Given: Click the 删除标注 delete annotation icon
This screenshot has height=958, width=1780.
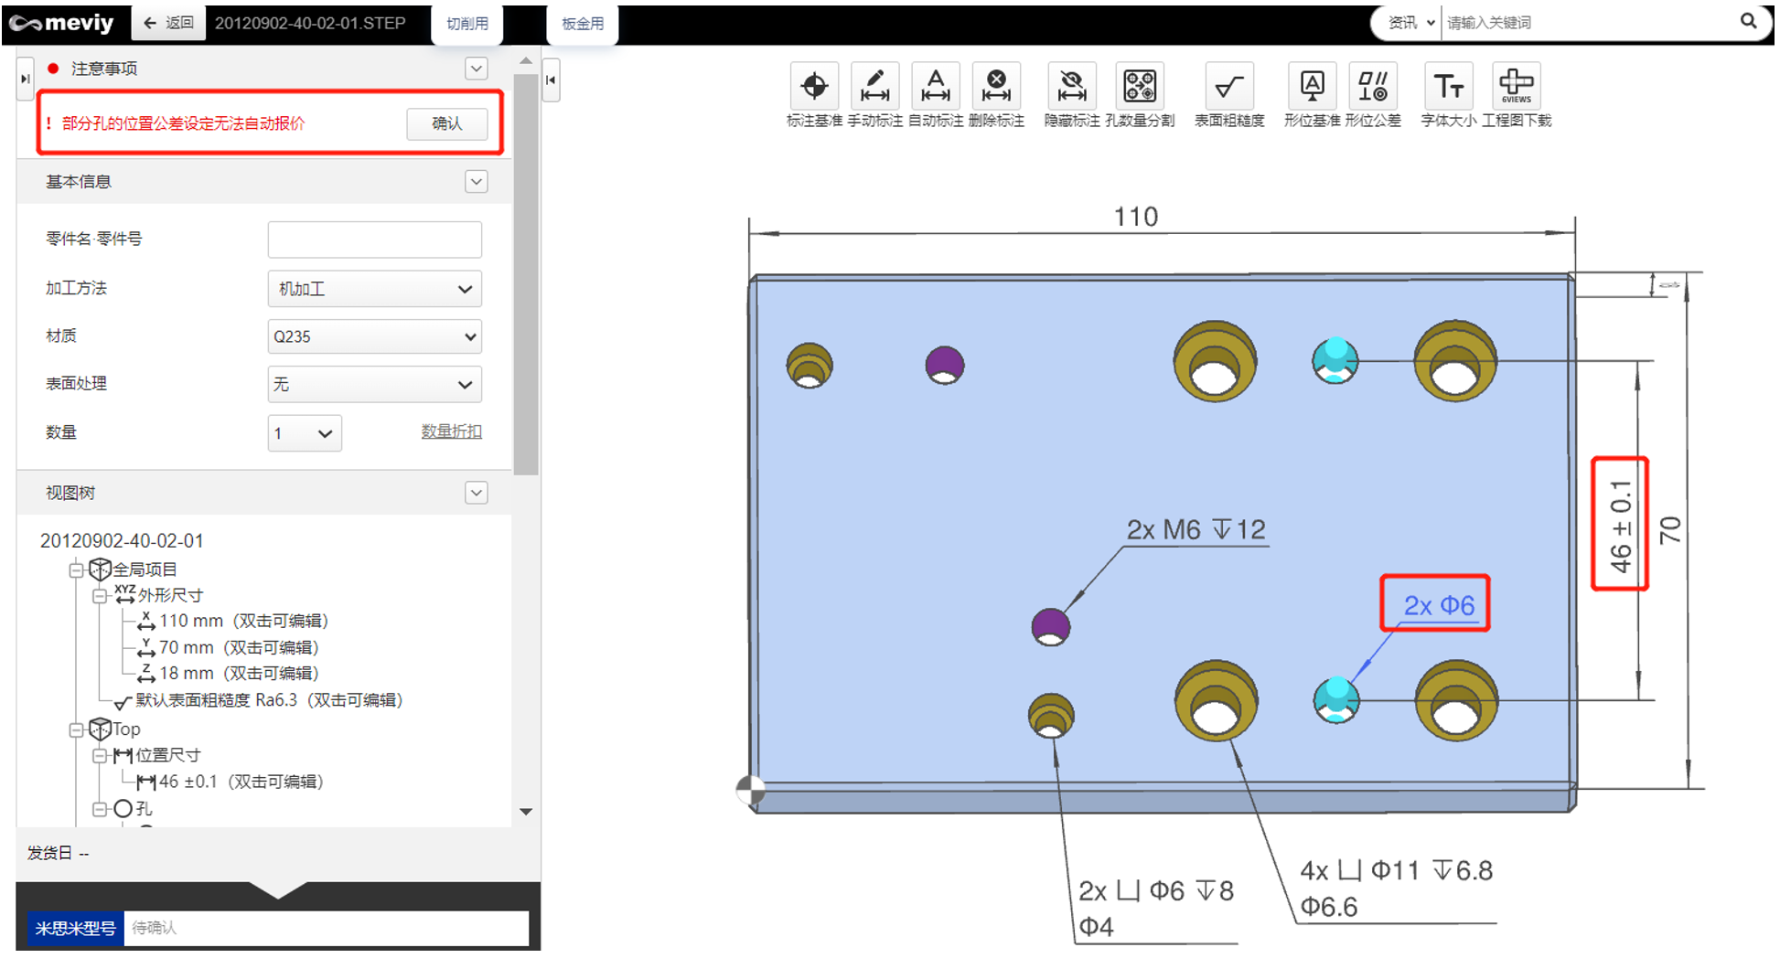Looking at the screenshot, I should tap(996, 87).
